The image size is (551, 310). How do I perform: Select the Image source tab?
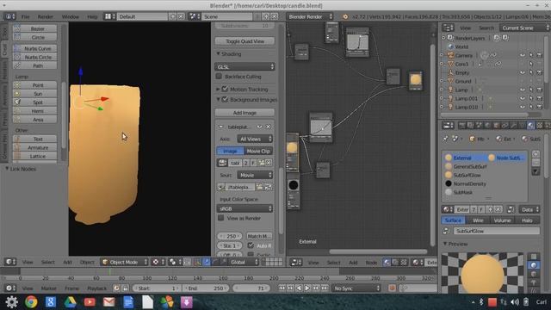[230, 151]
